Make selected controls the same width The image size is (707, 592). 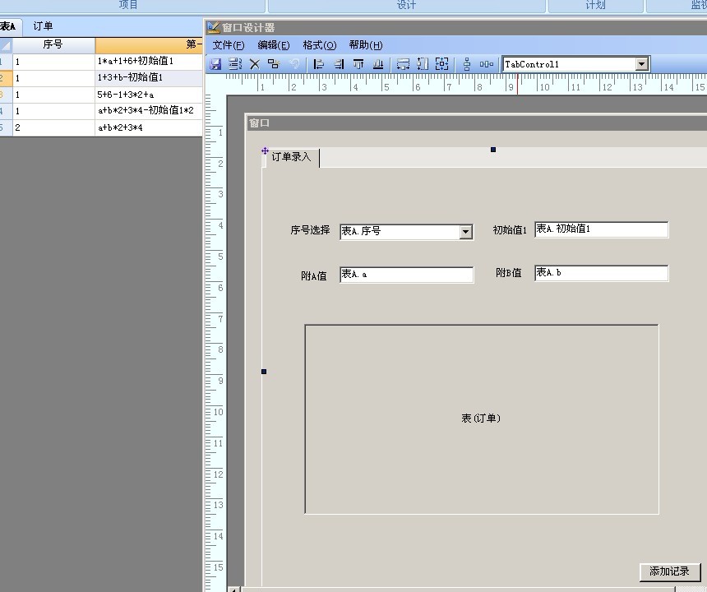[403, 64]
